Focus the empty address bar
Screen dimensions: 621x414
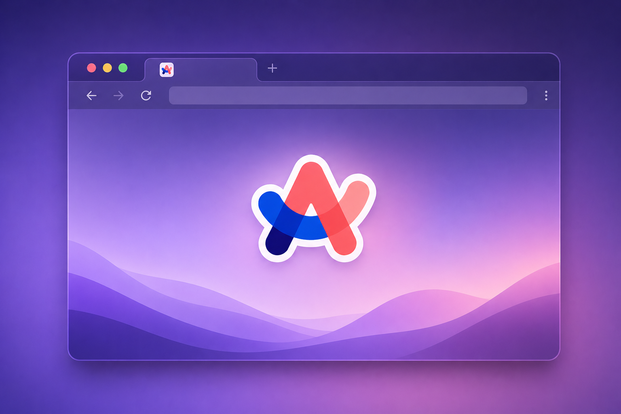click(348, 95)
